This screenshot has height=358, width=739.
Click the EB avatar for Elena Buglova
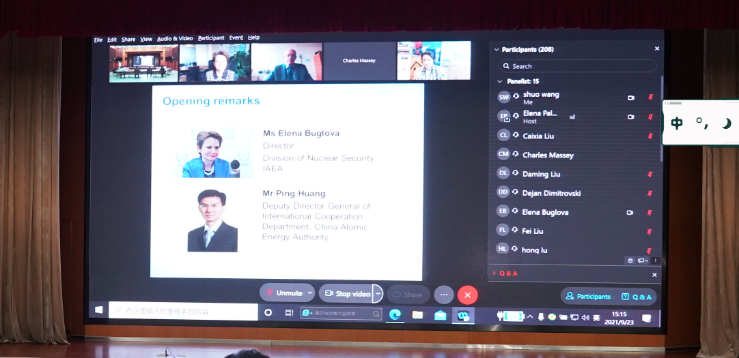pyautogui.click(x=503, y=211)
